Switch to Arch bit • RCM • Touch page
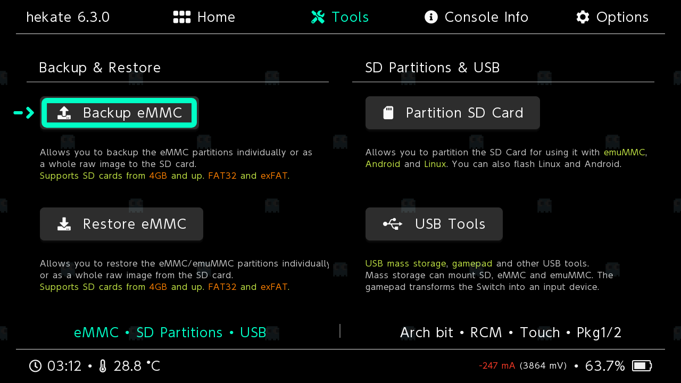Viewport: 681px width, 383px height. coord(510,332)
